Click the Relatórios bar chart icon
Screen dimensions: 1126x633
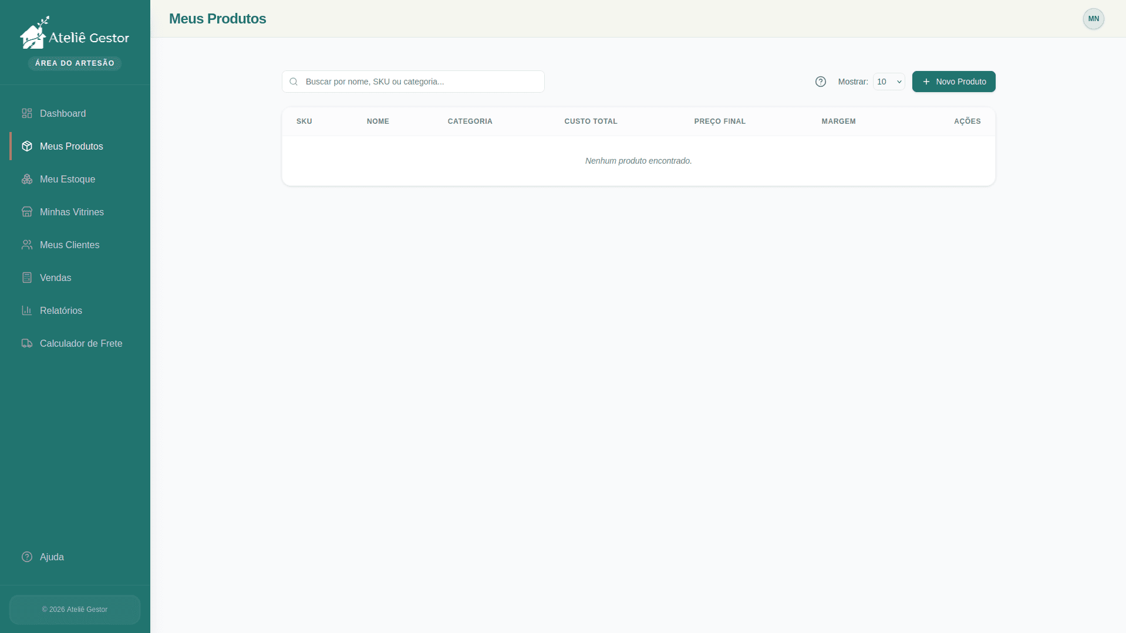click(27, 310)
